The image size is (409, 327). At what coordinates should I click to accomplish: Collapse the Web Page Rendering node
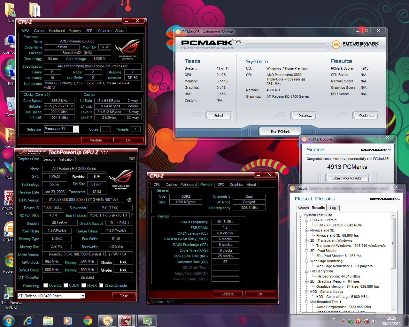tap(307, 261)
